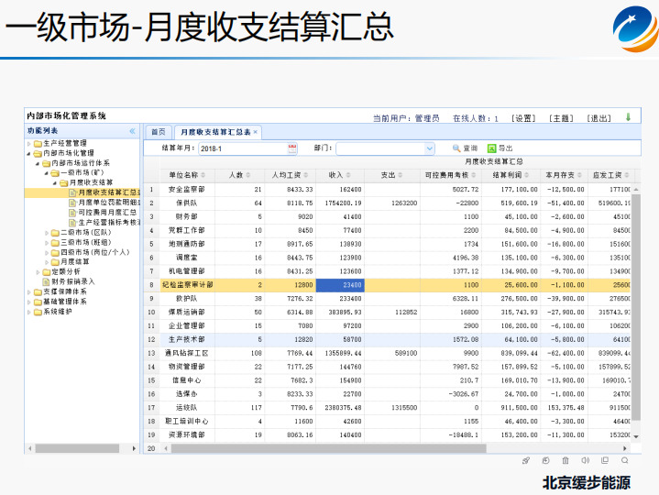Expand the 生产经营管理 tree node

click(x=29, y=143)
